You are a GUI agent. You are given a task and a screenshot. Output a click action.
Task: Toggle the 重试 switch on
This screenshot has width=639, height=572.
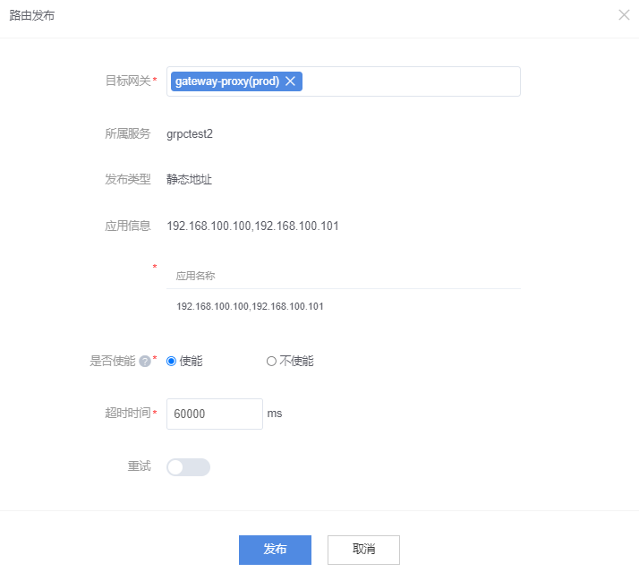[188, 467]
